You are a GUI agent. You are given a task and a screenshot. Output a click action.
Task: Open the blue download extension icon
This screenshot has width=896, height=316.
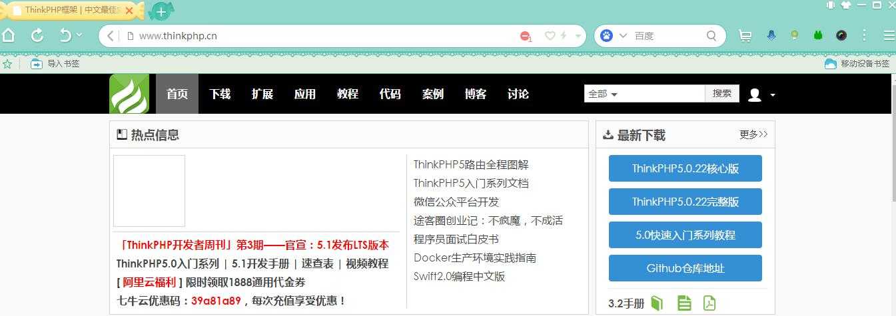771,35
